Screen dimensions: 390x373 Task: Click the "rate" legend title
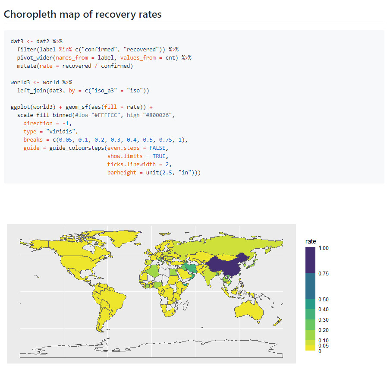coord(310,241)
